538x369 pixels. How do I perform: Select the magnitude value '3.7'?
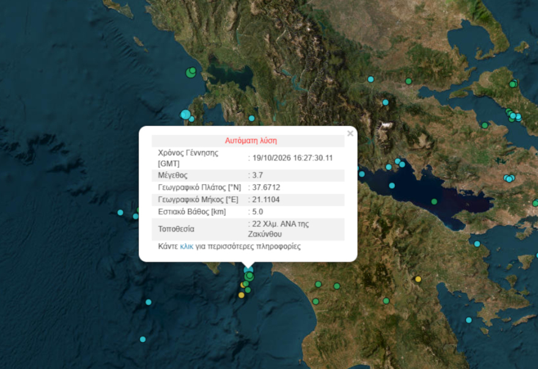pyautogui.click(x=257, y=175)
